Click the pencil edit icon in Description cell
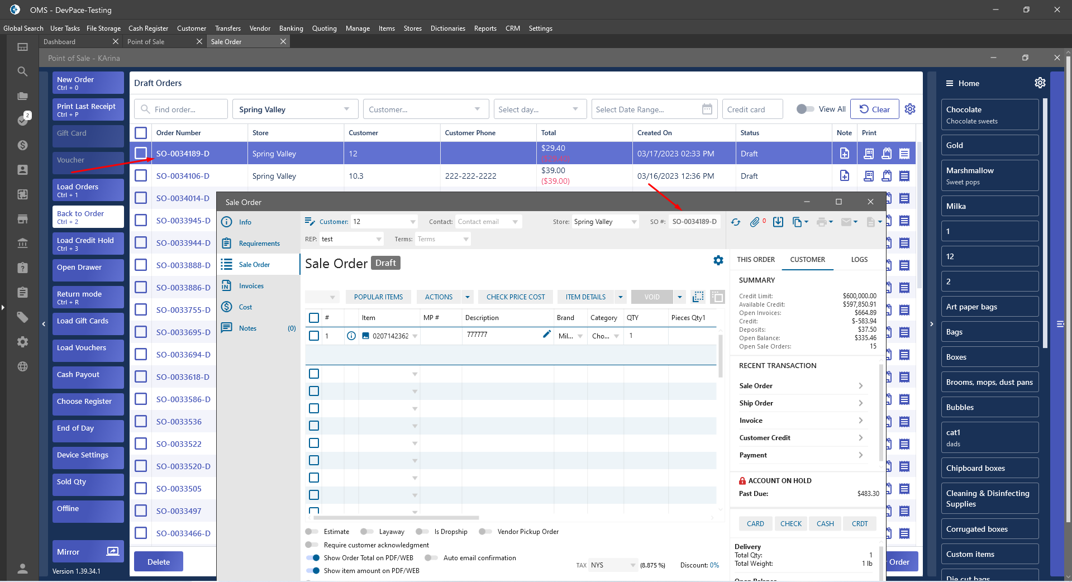 tap(546, 334)
